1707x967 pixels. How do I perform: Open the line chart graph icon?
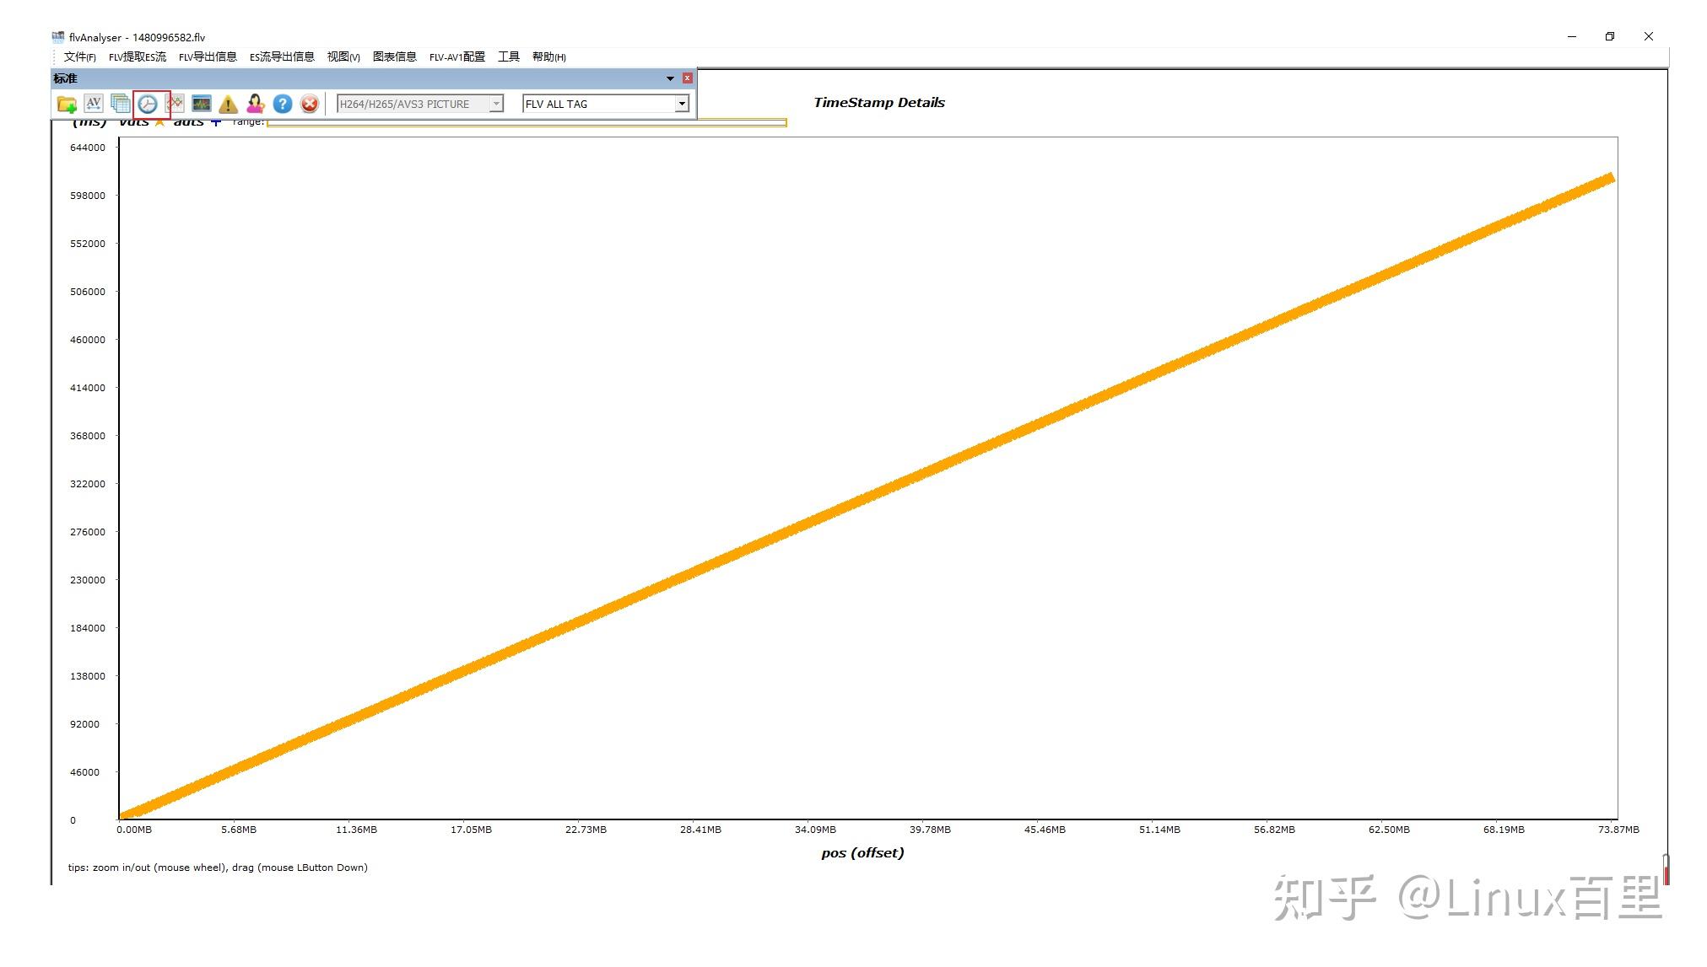pyautogui.click(x=175, y=104)
